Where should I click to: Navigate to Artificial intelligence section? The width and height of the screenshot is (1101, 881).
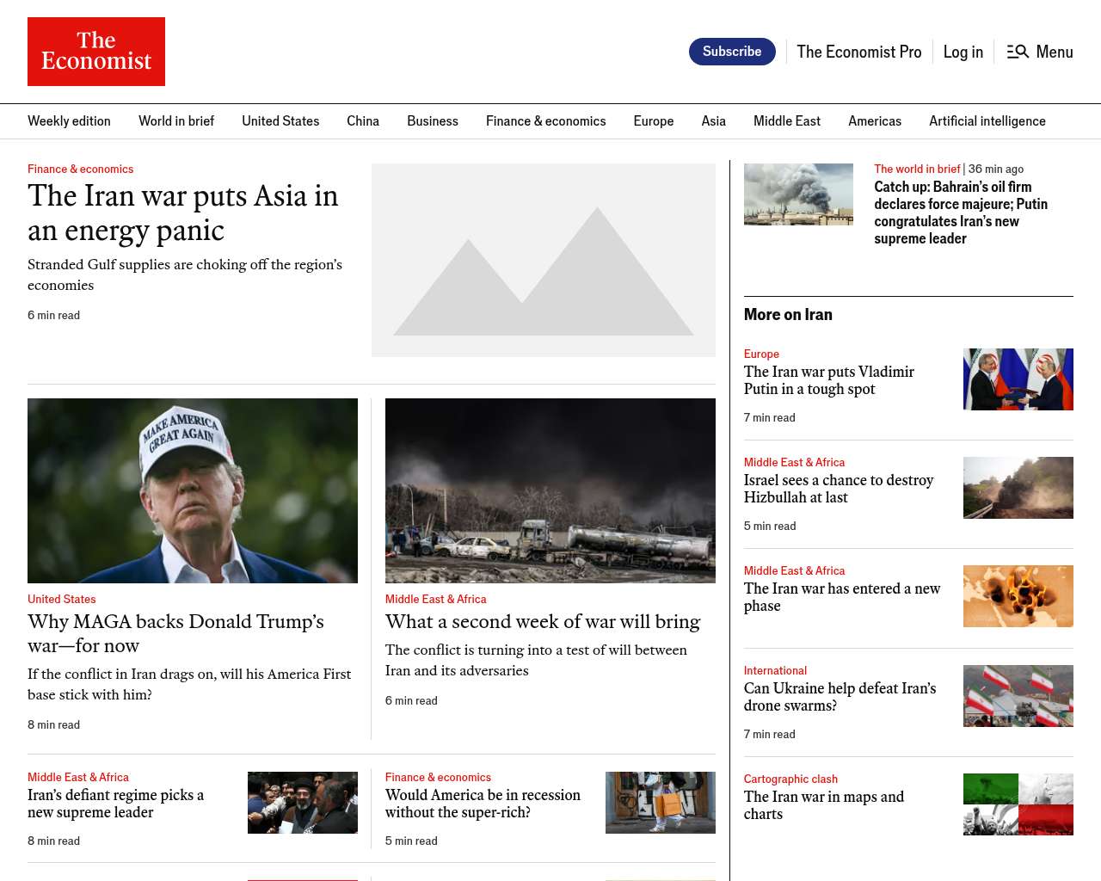pos(987,121)
